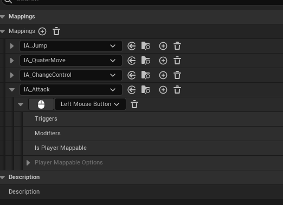283x205 pixels.
Task: Expand the IA_ChangeControl mapping row
Action: pyautogui.click(x=12, y=75)
